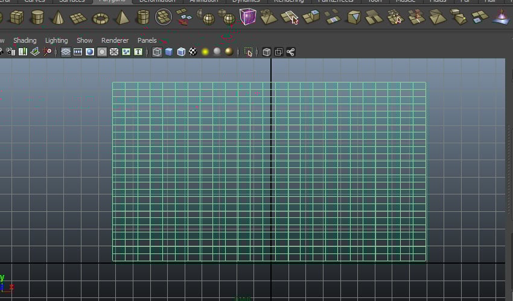The height and width of the screenshot is (301, 513).
Task: Toggle wireframe display mode icon
Action: click(157, 52)
